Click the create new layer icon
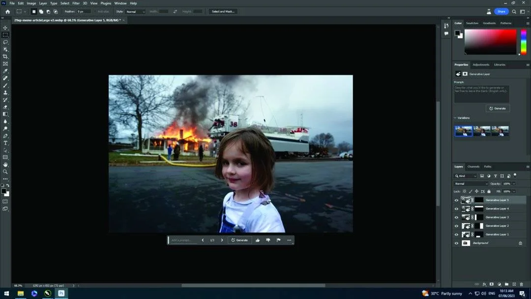 (x=514, y=284)
